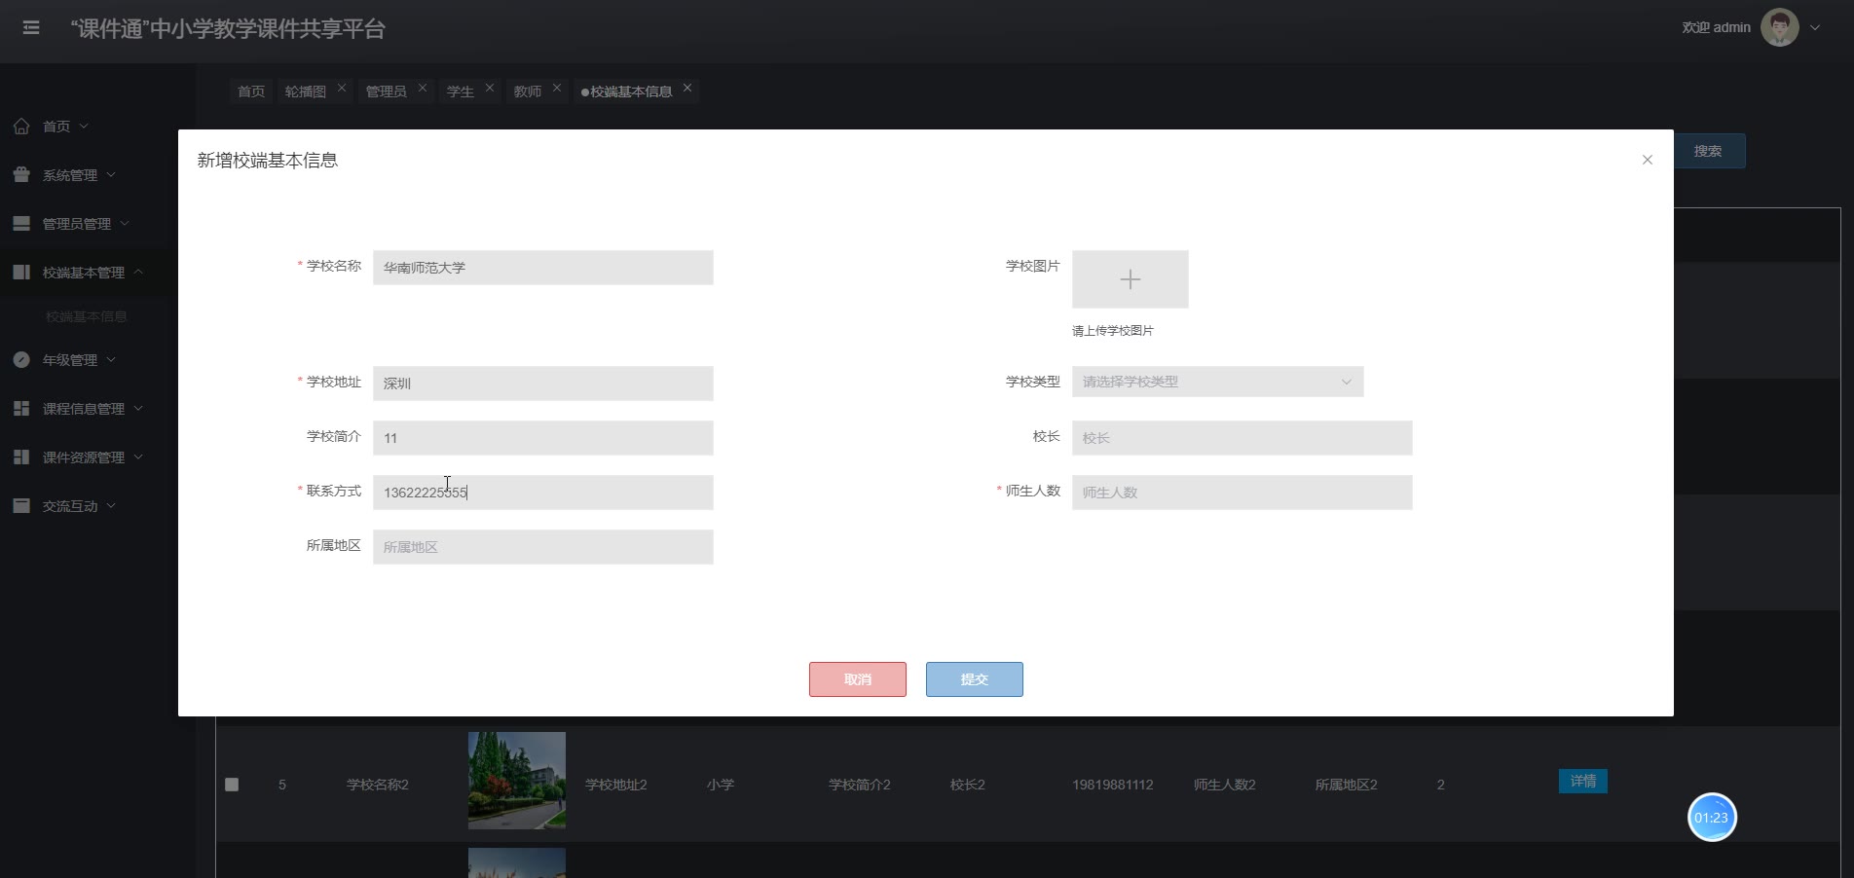Viewport: 1854px width, 878px height.
Task: Focus the 联系方式 phone input
Action: tap(543, 493)
